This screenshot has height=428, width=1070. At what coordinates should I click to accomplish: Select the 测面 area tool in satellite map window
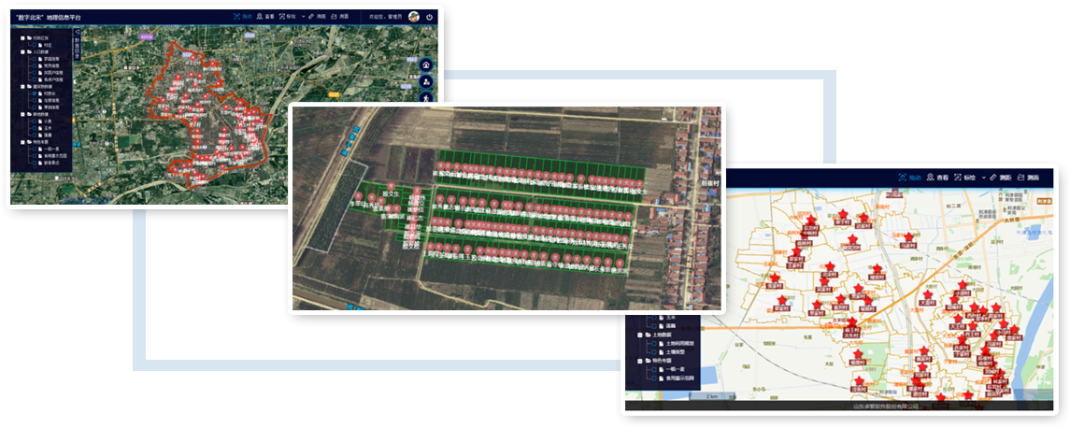click(x=339, y=16)
